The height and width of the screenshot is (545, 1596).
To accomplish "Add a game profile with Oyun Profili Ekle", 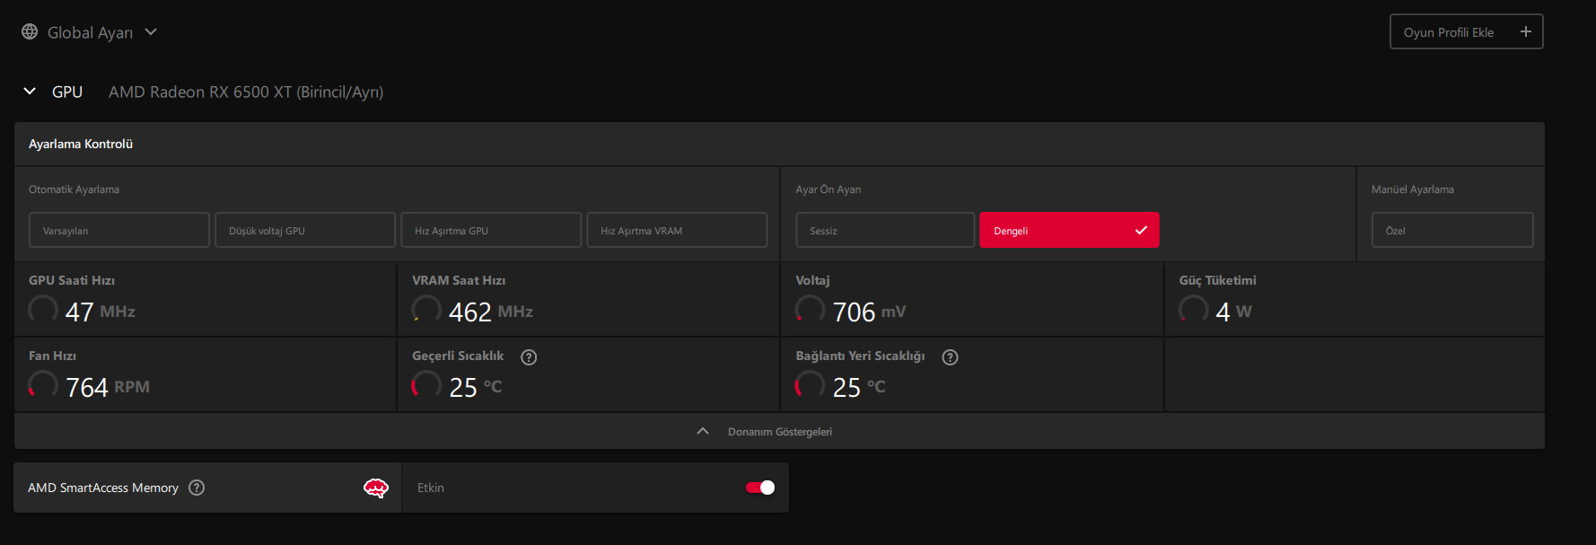I will (x=1466, y=31).
